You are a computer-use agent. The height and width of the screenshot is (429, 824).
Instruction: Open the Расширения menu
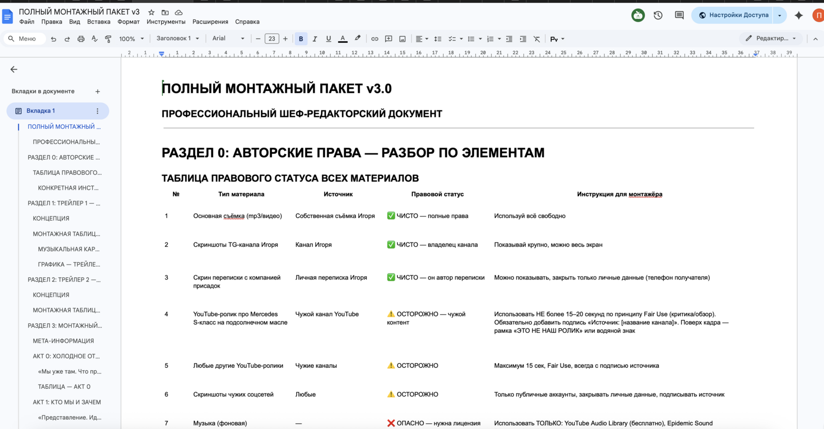click(x=210, y=22)
